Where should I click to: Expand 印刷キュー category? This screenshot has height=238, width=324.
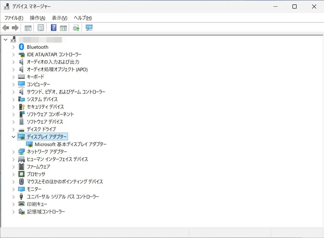(x=14, y=204)
